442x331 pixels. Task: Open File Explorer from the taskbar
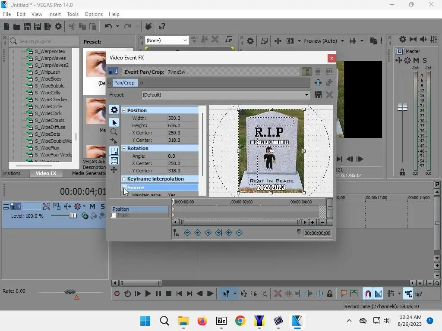coord(183,321)
